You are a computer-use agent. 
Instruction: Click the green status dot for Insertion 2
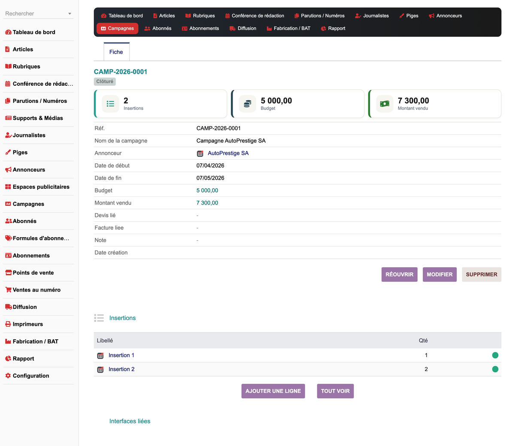click(495, 369)
